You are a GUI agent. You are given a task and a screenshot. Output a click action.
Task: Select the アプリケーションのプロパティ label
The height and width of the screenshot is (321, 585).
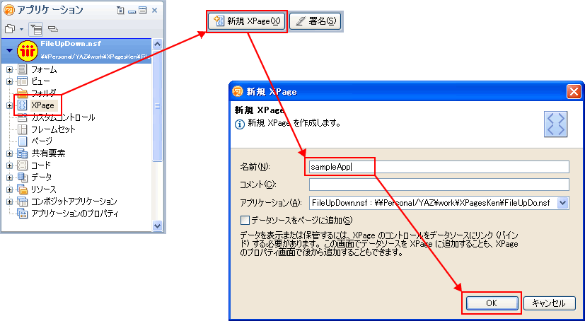tap(75, 214)
